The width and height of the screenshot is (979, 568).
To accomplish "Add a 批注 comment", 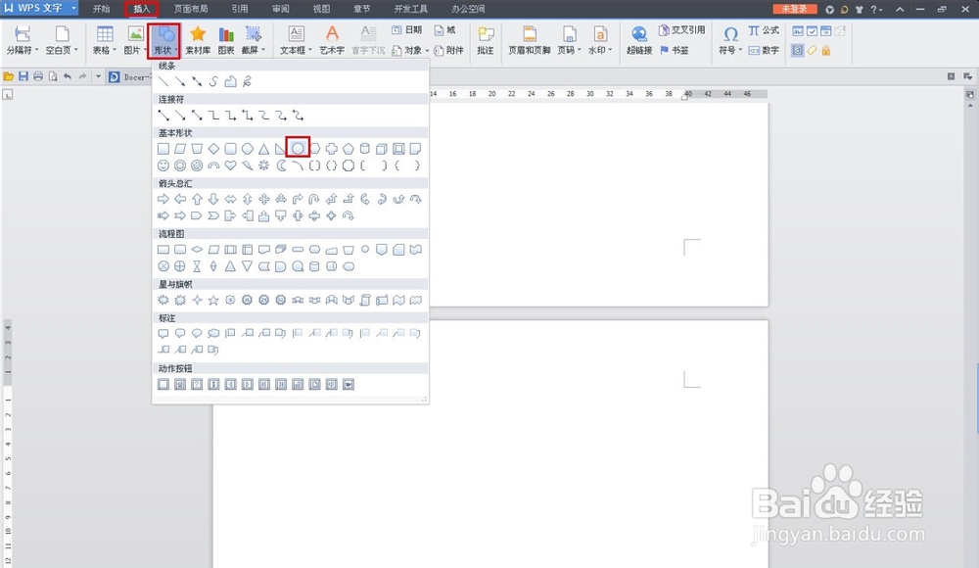I will 486,40.
